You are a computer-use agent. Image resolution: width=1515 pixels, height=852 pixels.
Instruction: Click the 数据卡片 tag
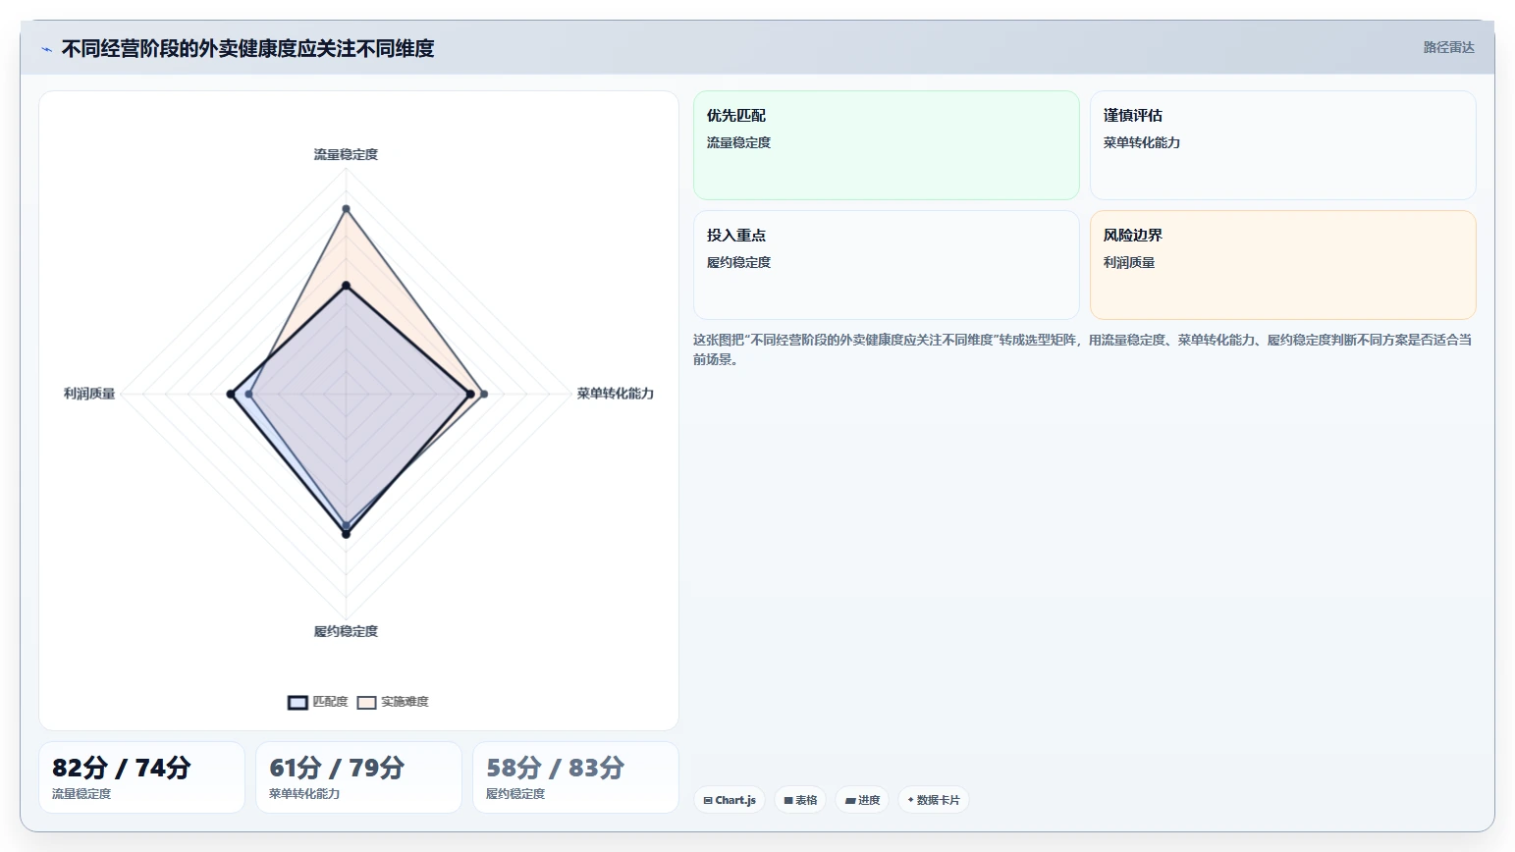click(934, 800)
